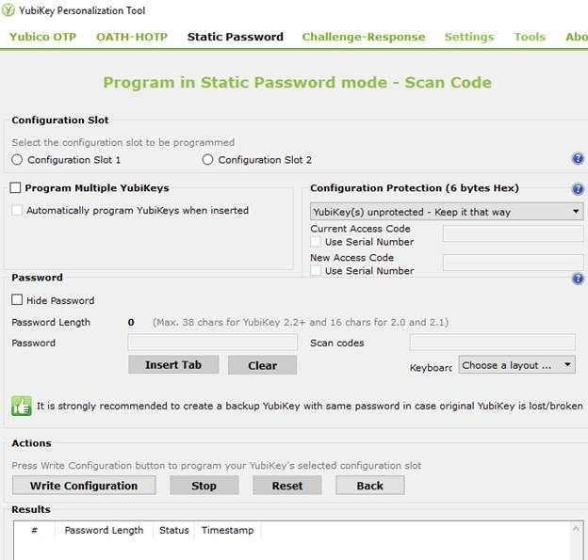Click the green thumbs-up recommendation icon

coord(22,406)
